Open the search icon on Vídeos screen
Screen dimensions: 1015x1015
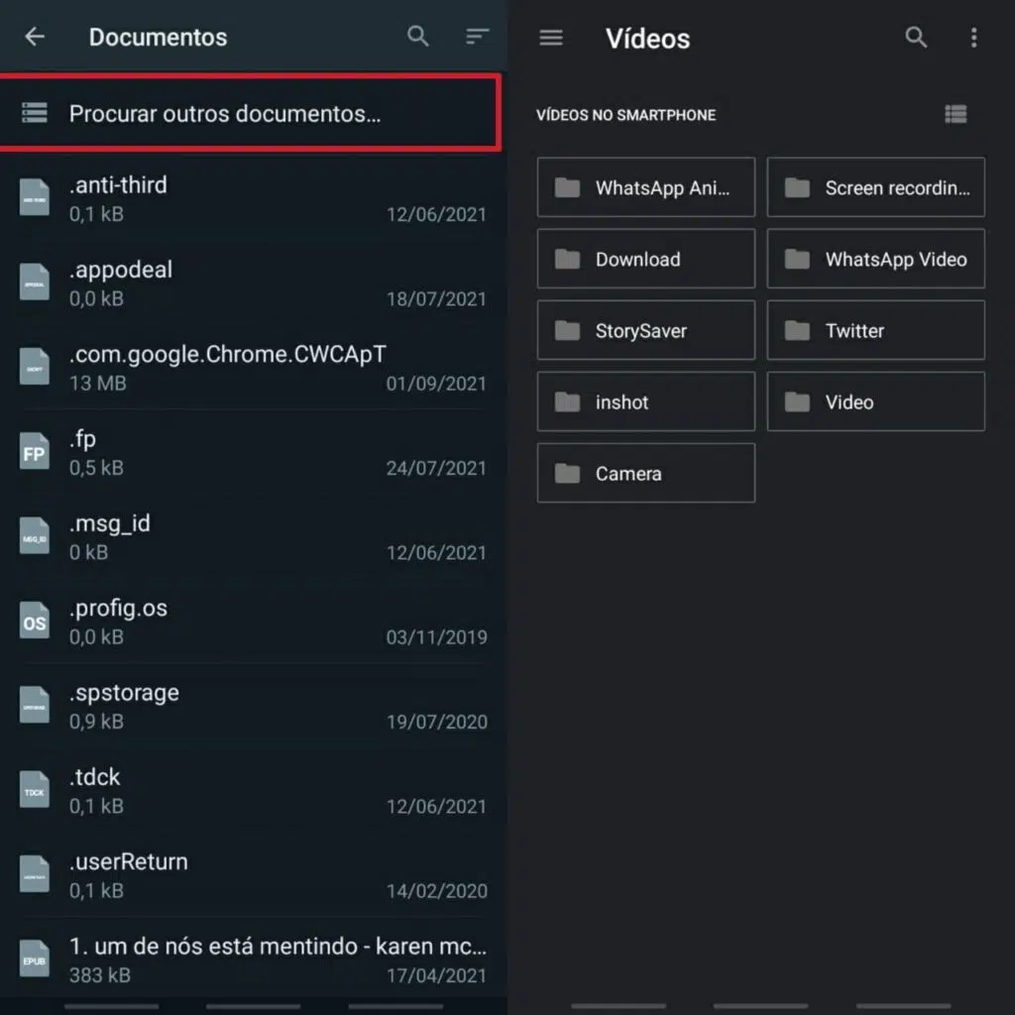click(916, 38)
